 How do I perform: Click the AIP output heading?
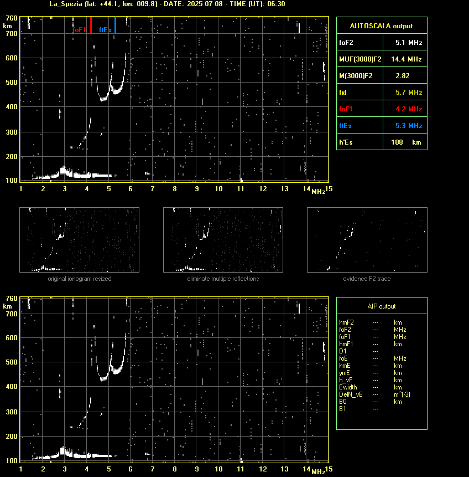382,306
